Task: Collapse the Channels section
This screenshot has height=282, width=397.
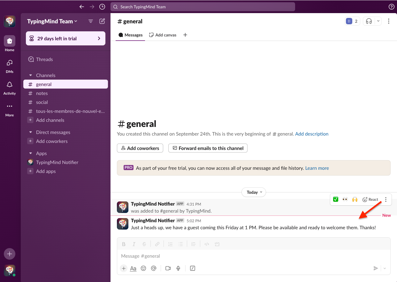Action: (31, 75)
